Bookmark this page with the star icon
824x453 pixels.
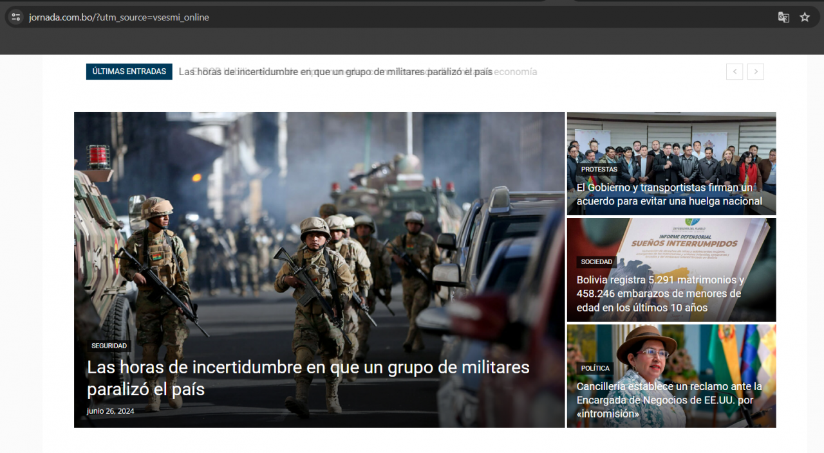pos(805,17)
